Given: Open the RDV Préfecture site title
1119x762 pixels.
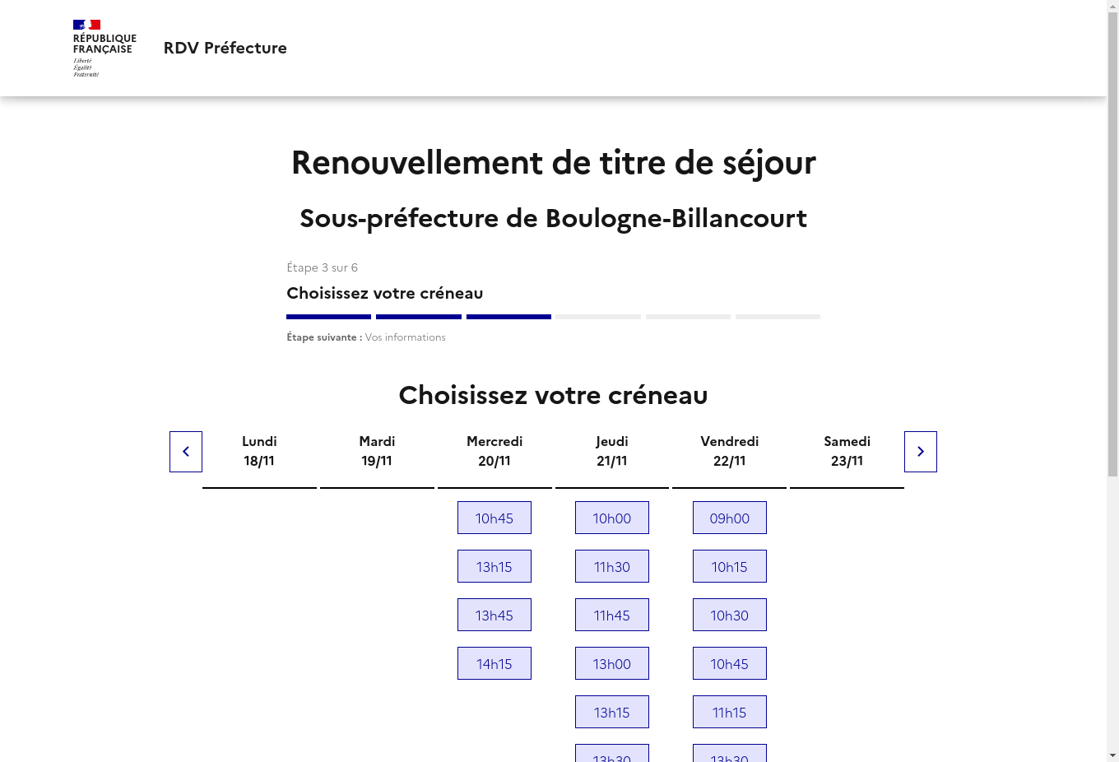Looking at the screenshot, I should pyautogui.click(x=225, y=48).
